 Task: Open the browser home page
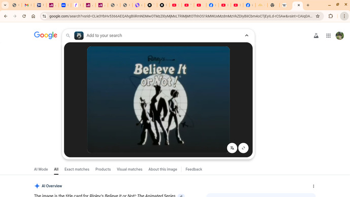tap(33, 16)
